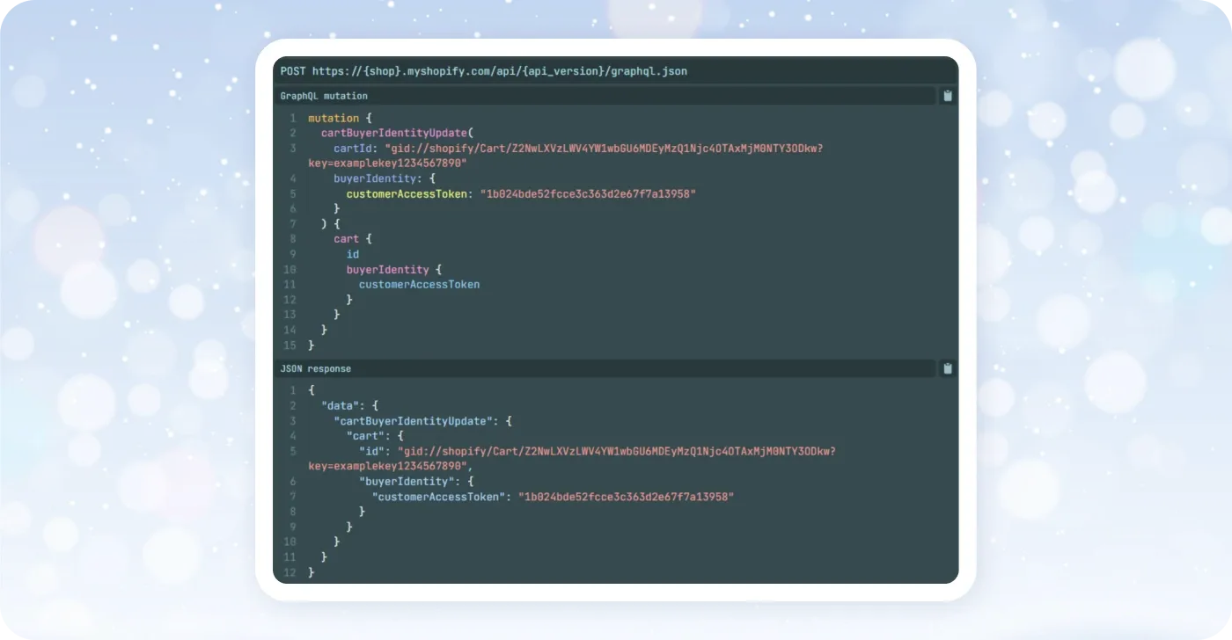
Task: Click the "buyerIdentity" key in JSON response
Action: tap(409, 482)
